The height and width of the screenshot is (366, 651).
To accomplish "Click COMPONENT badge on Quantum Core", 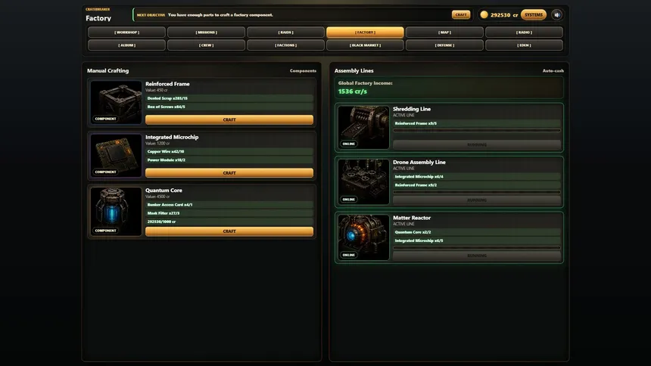I will pyautogui.click(x=105, y=231).
